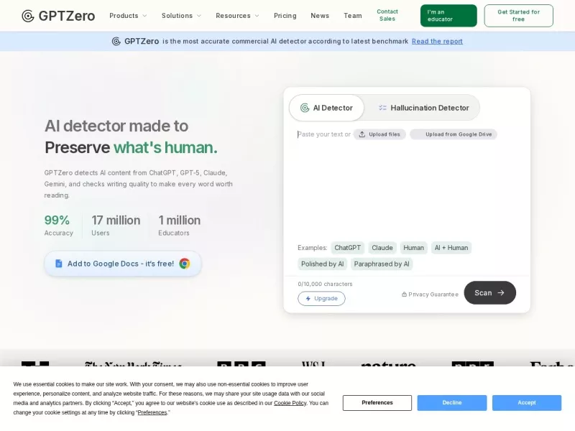Click the 1 million Educators statistic

tap(179, 226)
